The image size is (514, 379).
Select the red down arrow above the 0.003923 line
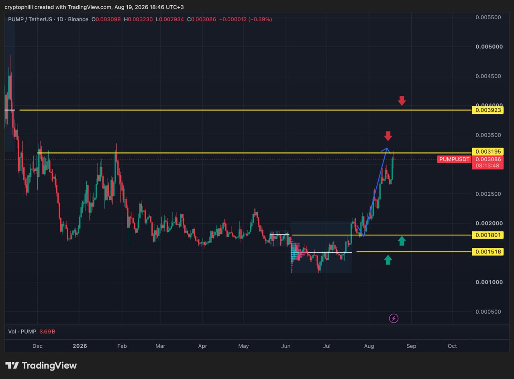(402, 100)
